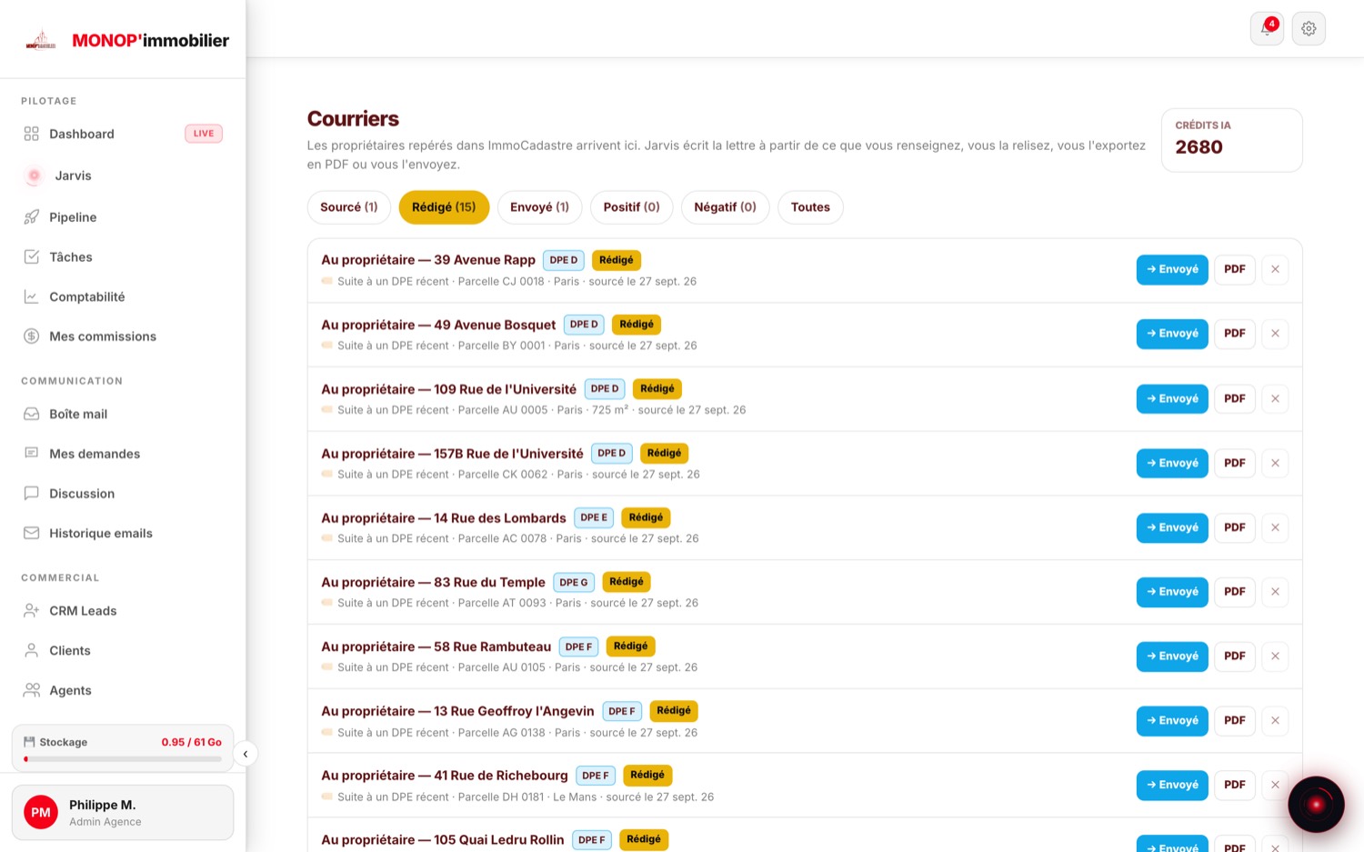Click the MONOP'immobilier logo

(127, 40)
